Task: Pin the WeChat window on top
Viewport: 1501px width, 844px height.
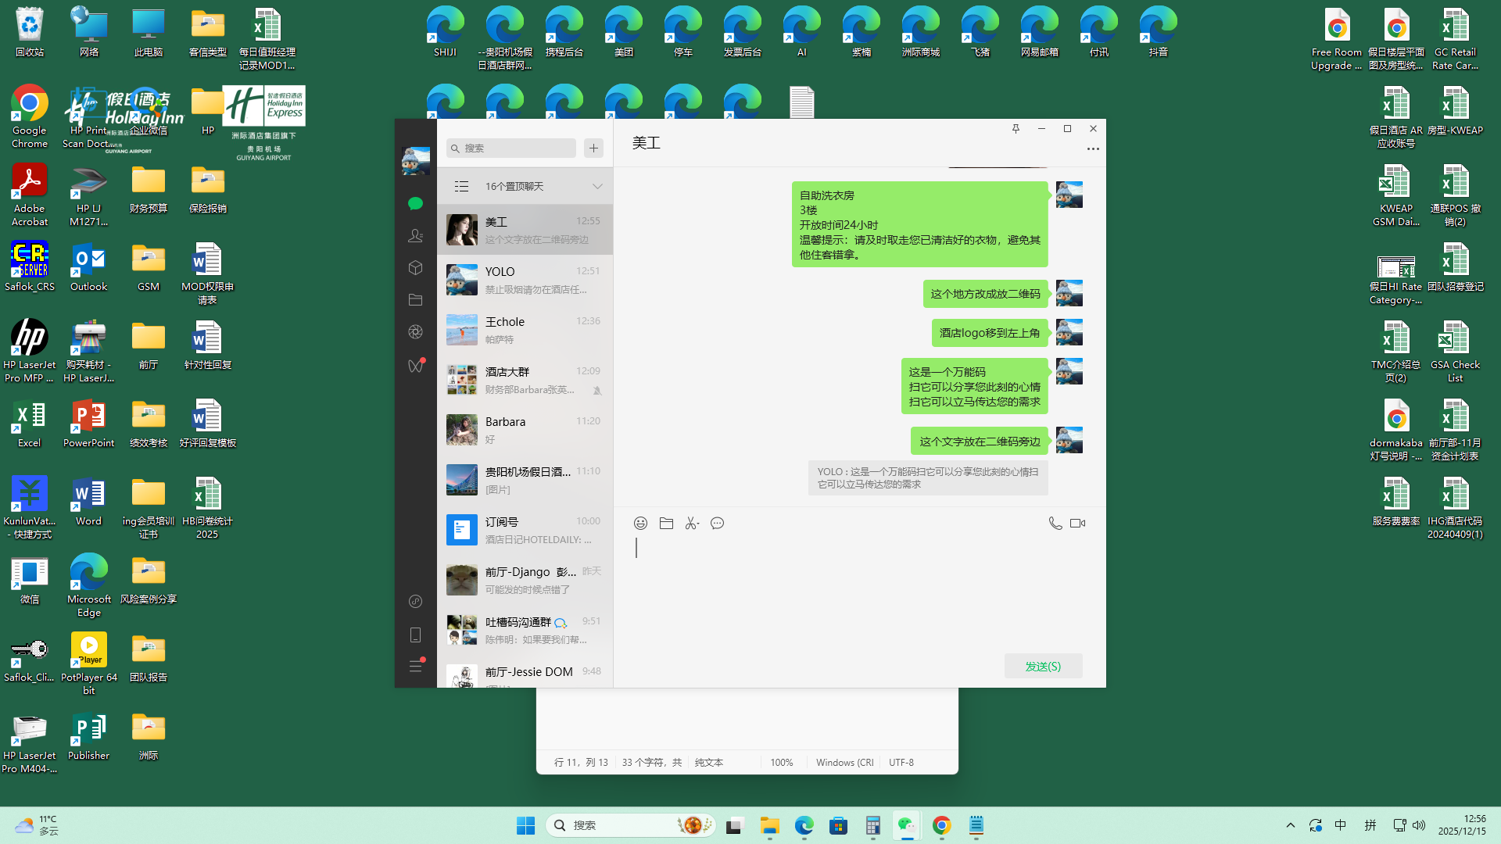Action: [x=1016, y=129]
